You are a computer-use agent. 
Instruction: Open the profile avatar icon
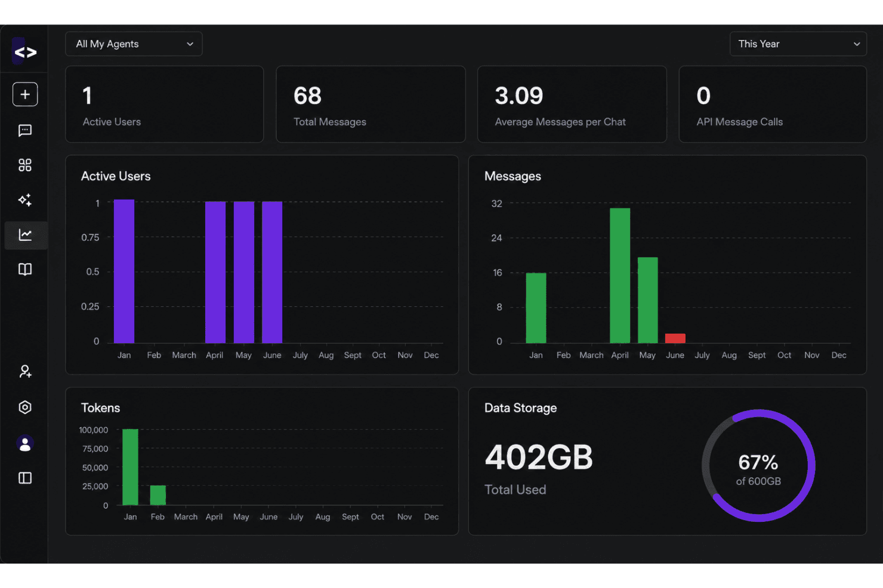tap(25, 444)
